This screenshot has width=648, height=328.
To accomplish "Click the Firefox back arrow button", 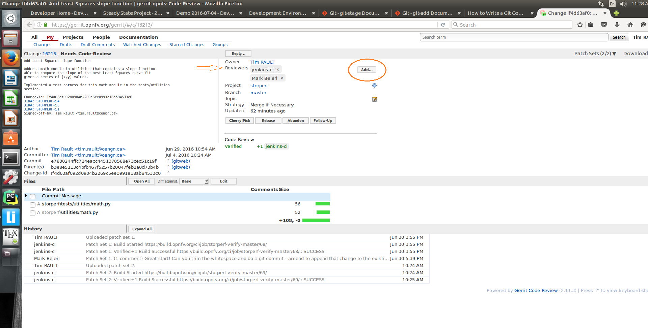I will [x=29, y=25].
